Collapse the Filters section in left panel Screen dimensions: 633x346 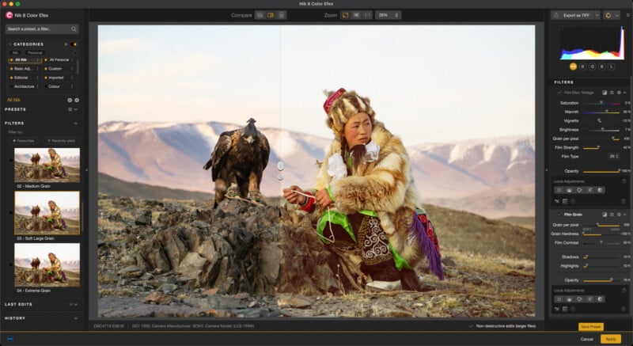pyautogui.click(x=76, y=124)
